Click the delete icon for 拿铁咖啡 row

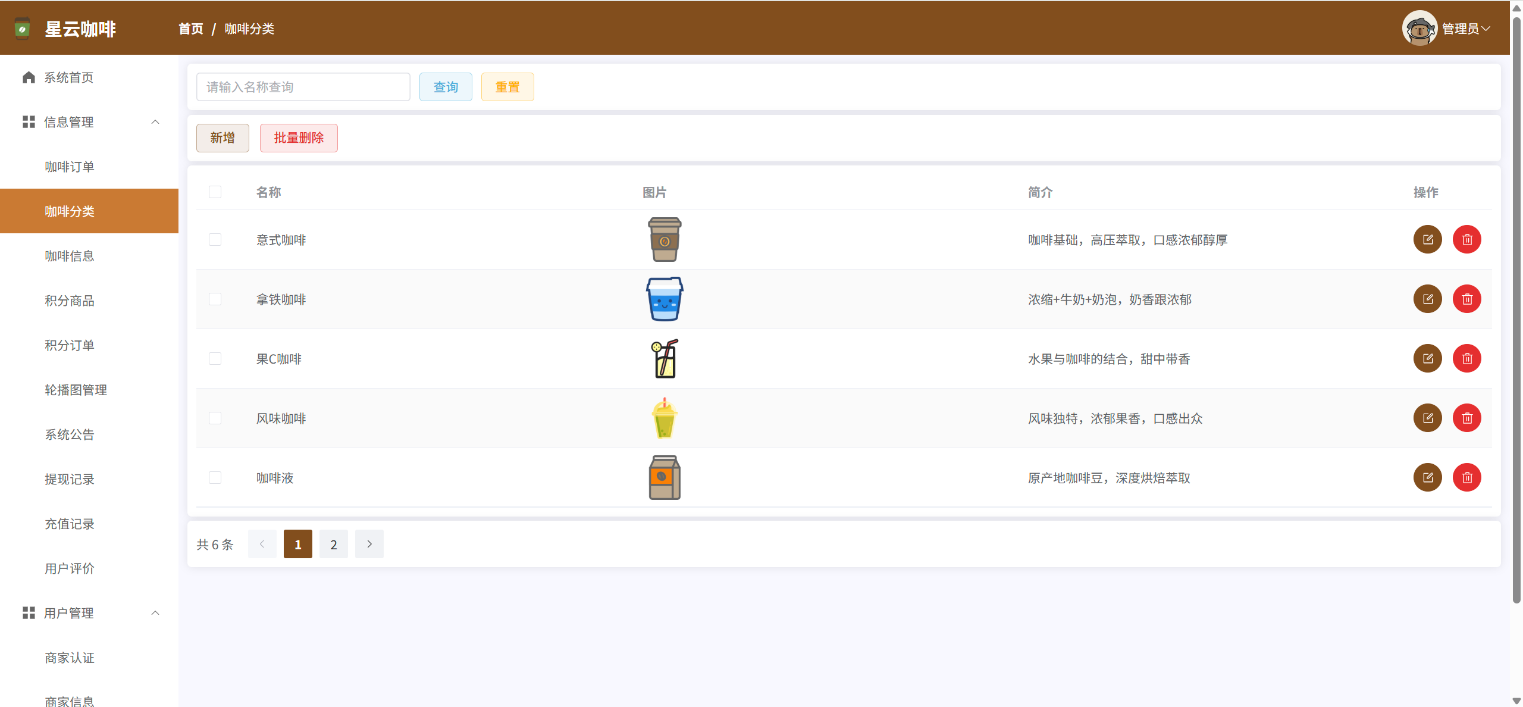tap(1466, 299)
